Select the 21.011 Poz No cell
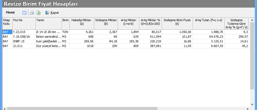 pyautogui.click(x=24, y=46)
